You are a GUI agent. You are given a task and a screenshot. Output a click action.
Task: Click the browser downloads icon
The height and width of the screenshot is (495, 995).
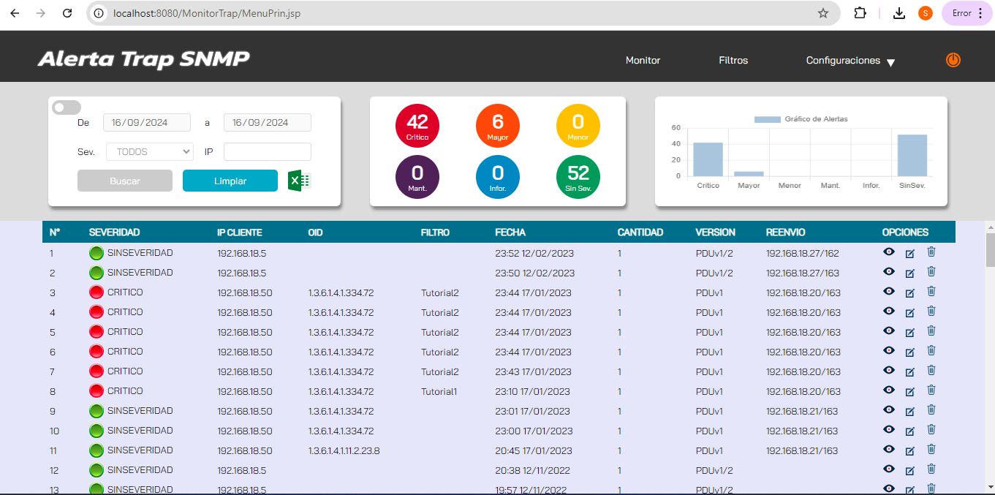(x=899, y=13)
